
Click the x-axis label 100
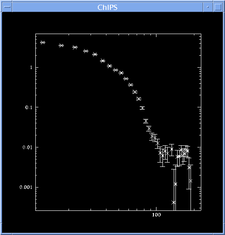click(x=156, y=215)
